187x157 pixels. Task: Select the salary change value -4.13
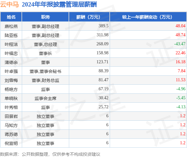[x=181, y=107]
